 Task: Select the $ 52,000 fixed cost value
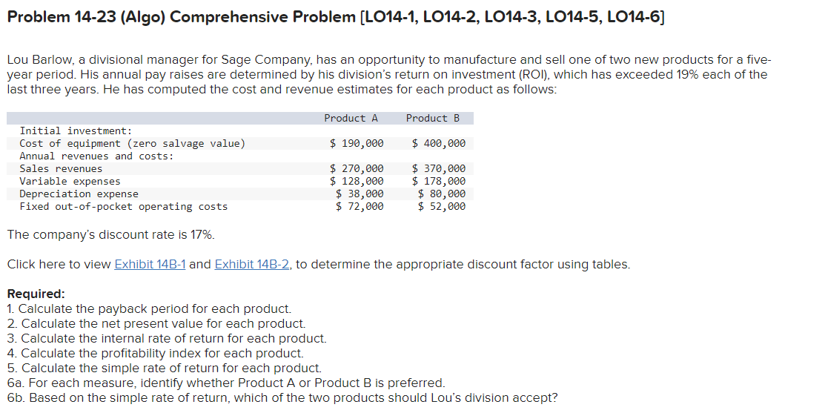(442, 206)
